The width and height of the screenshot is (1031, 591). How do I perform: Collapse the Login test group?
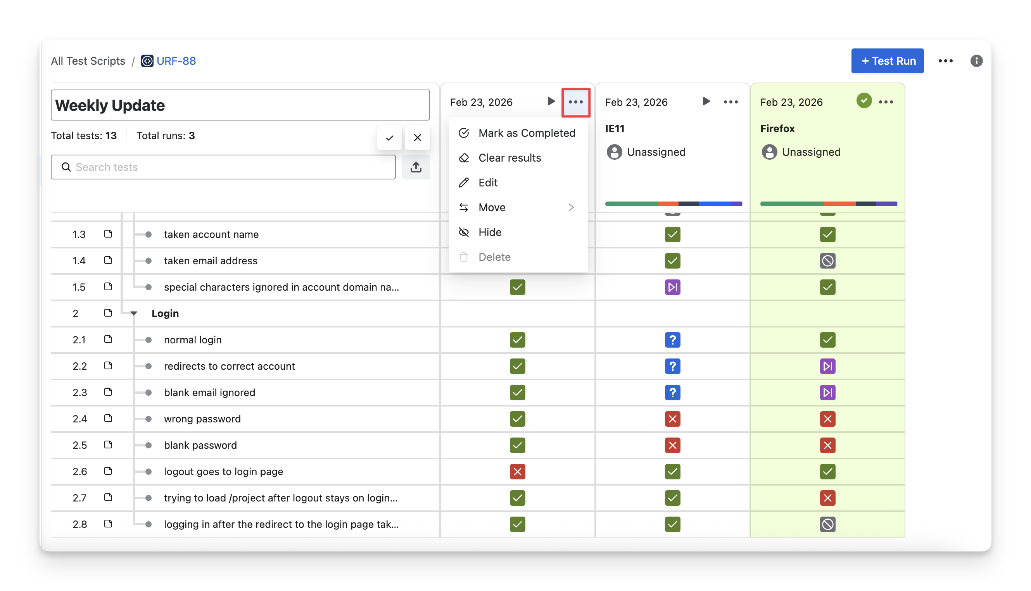tap(134, 314)
